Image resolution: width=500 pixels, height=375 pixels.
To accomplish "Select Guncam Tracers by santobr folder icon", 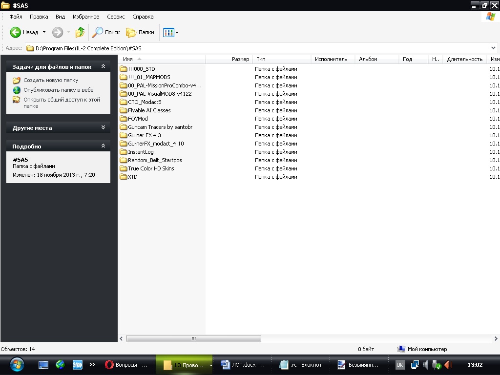I will [124, 127].
